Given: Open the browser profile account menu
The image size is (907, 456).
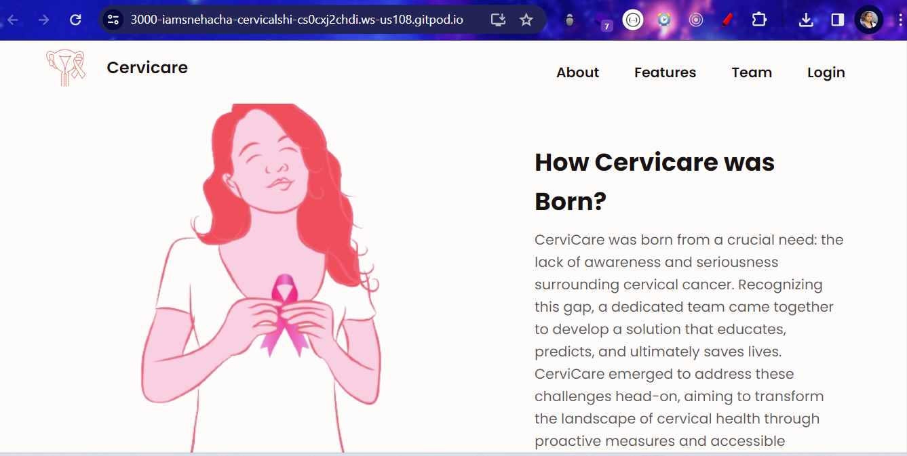Looking at the screenshot, I should [x=868, y=20].
